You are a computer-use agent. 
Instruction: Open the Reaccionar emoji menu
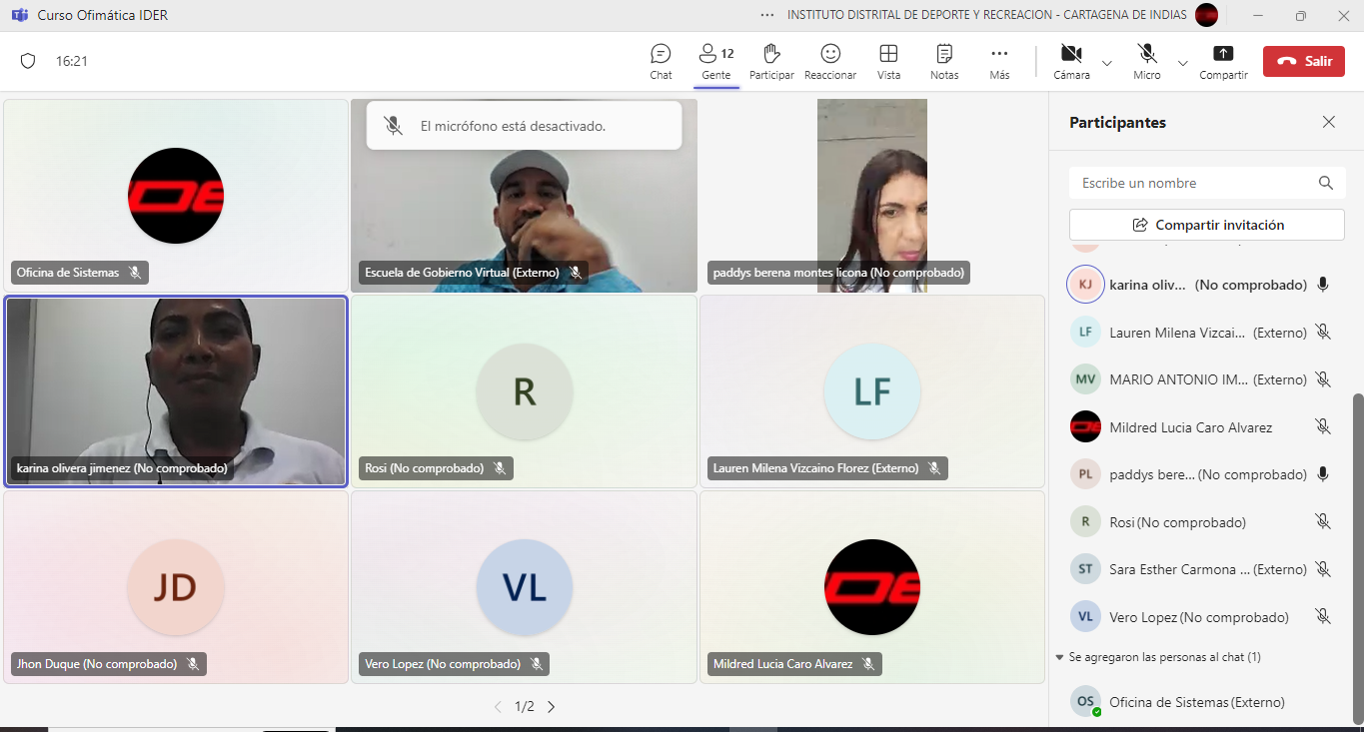click(x=830, y=61)
